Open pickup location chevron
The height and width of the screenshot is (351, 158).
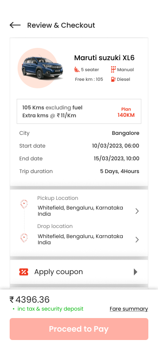tap(137, 211)
